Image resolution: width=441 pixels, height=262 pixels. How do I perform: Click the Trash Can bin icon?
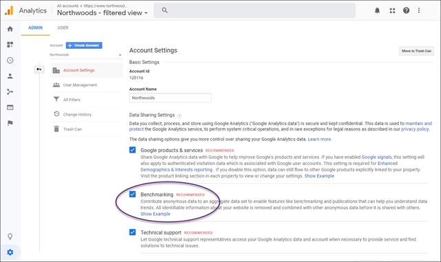57,129
